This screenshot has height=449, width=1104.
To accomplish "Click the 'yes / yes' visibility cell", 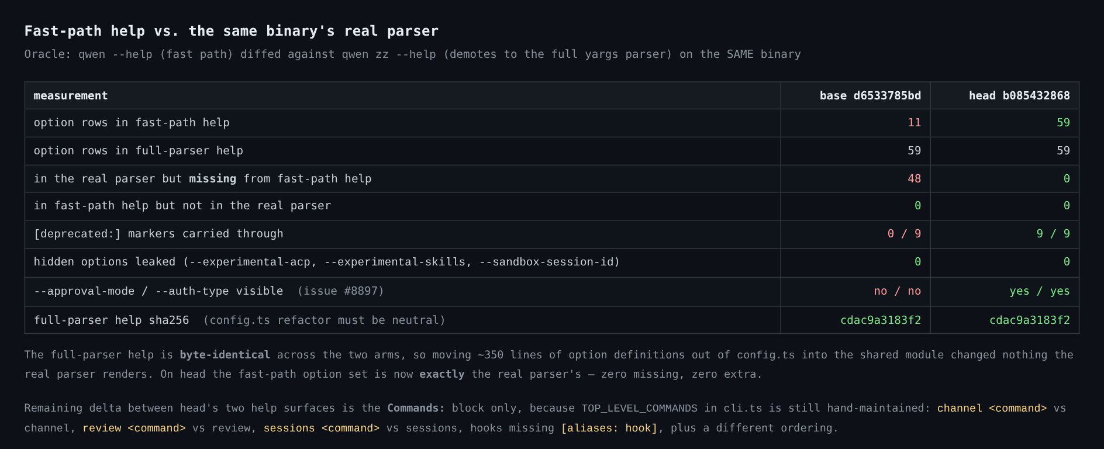I will (x=1040, y=291).
